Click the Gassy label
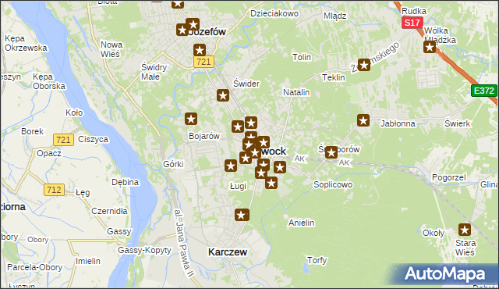 (119, 231)
